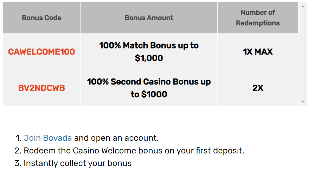Click the 'and open an account' text
The width and height of the screenshot is (309, 170).
(x=116, y=138)
